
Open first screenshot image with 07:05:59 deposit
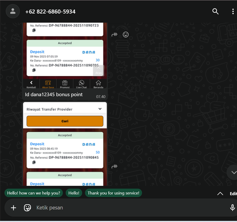tap(65, 56)
